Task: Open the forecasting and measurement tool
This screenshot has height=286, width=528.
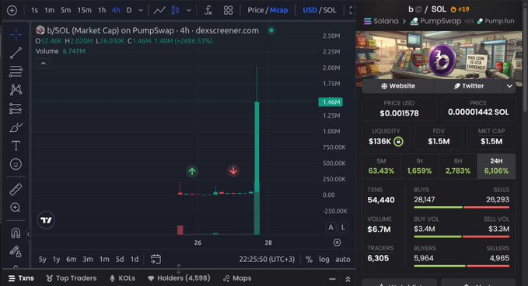Action: coord(16,109)
